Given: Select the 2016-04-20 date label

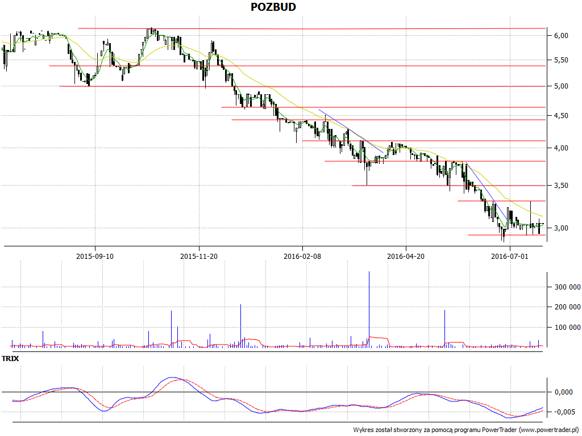Looking at the screenshot, I should pyautogui.click(x=406, y=256).
